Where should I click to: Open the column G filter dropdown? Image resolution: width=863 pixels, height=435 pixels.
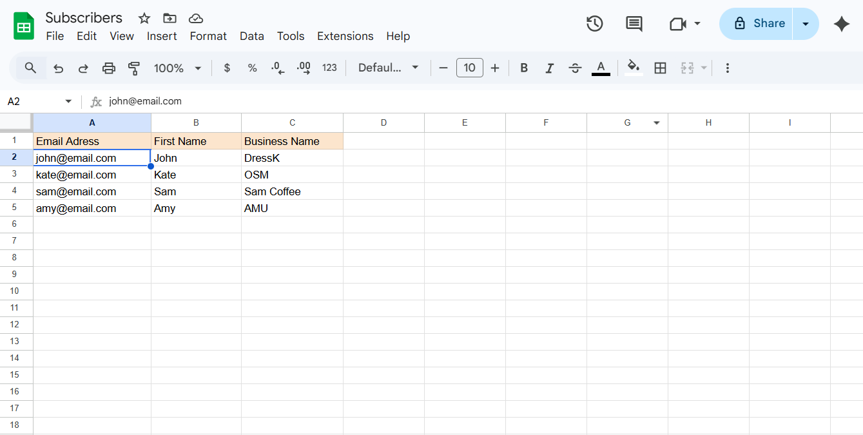click(657, 122)
